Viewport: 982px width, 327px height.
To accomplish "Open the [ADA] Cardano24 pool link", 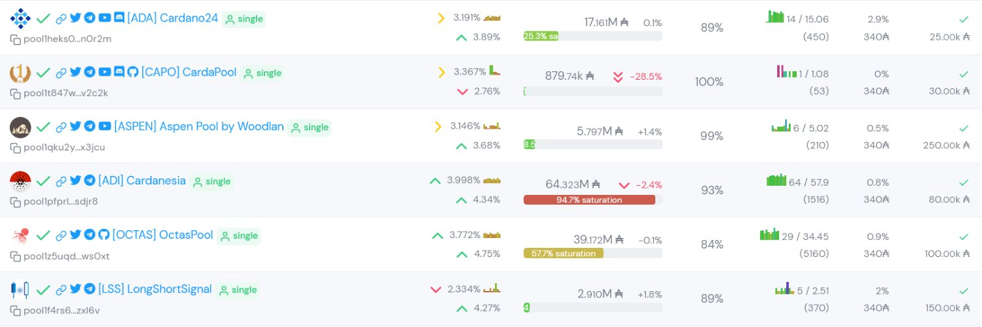I will click(x=172, y=18).
